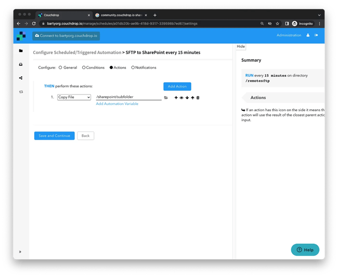This screenshot has height=277, width=338.
Task: Click the /sharepoint/subfolder path field
Action: point(128,97)
